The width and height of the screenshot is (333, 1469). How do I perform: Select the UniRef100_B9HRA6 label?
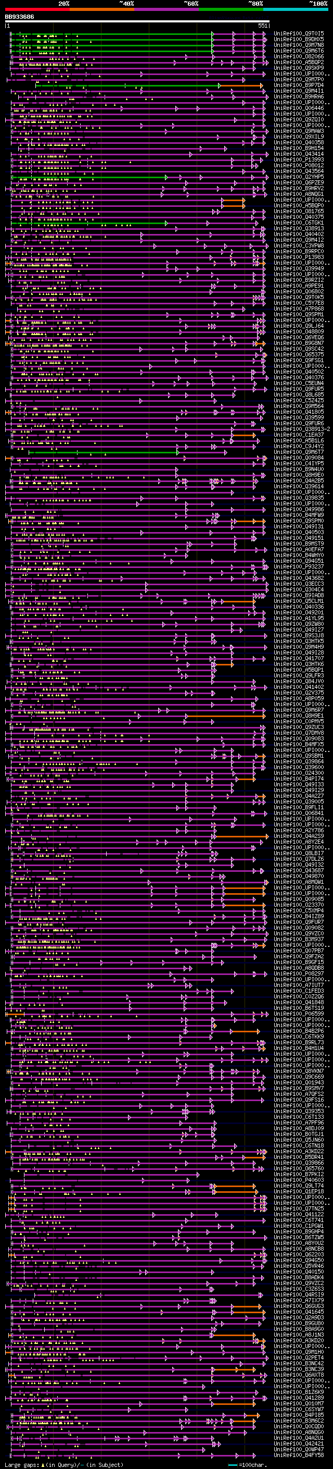tap(298, 97)
